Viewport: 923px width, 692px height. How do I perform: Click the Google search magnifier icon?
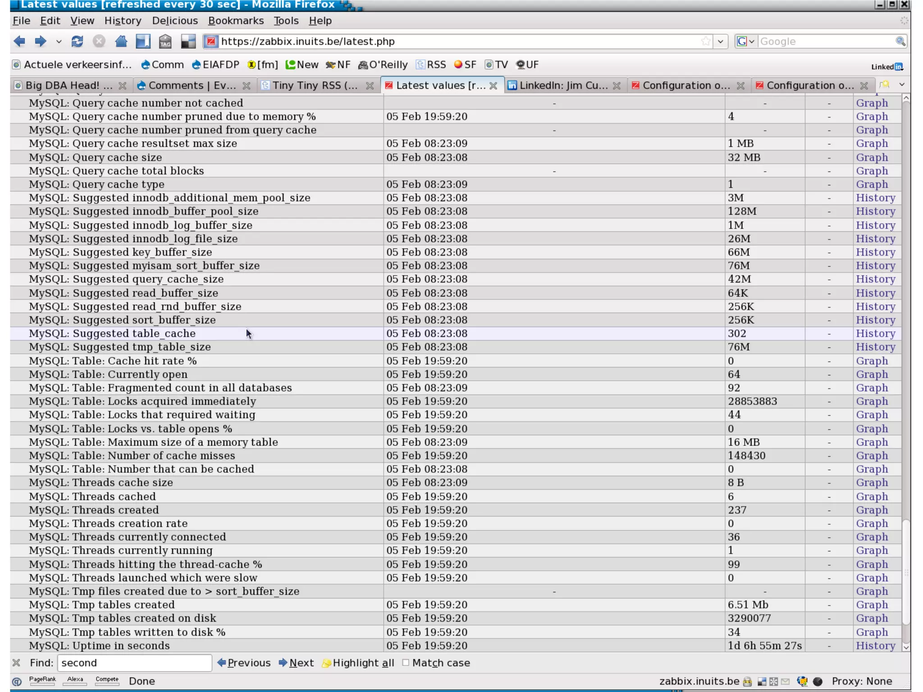[900, 41]
